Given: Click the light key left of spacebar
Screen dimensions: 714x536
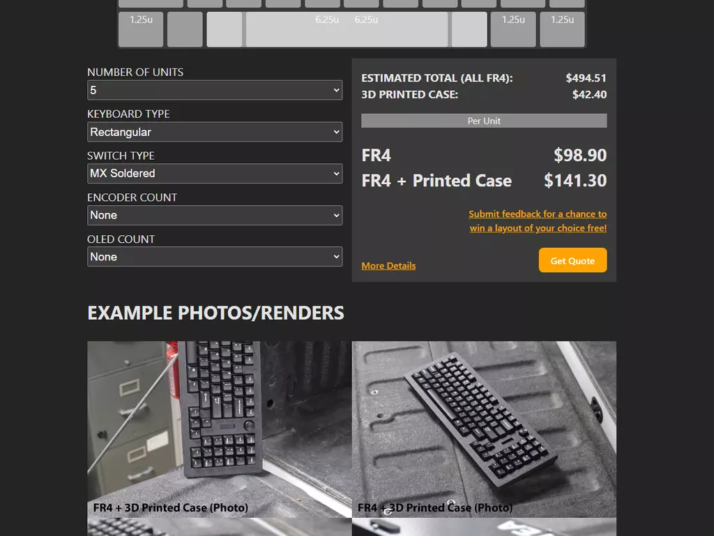Looking at the screenshot, I should click(x=225, y=29).
